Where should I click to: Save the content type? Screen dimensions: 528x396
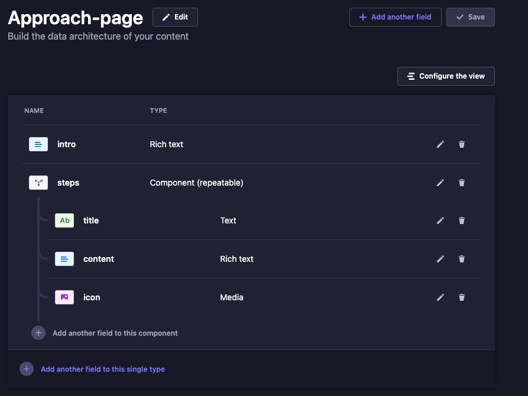(x=471, y=17)
